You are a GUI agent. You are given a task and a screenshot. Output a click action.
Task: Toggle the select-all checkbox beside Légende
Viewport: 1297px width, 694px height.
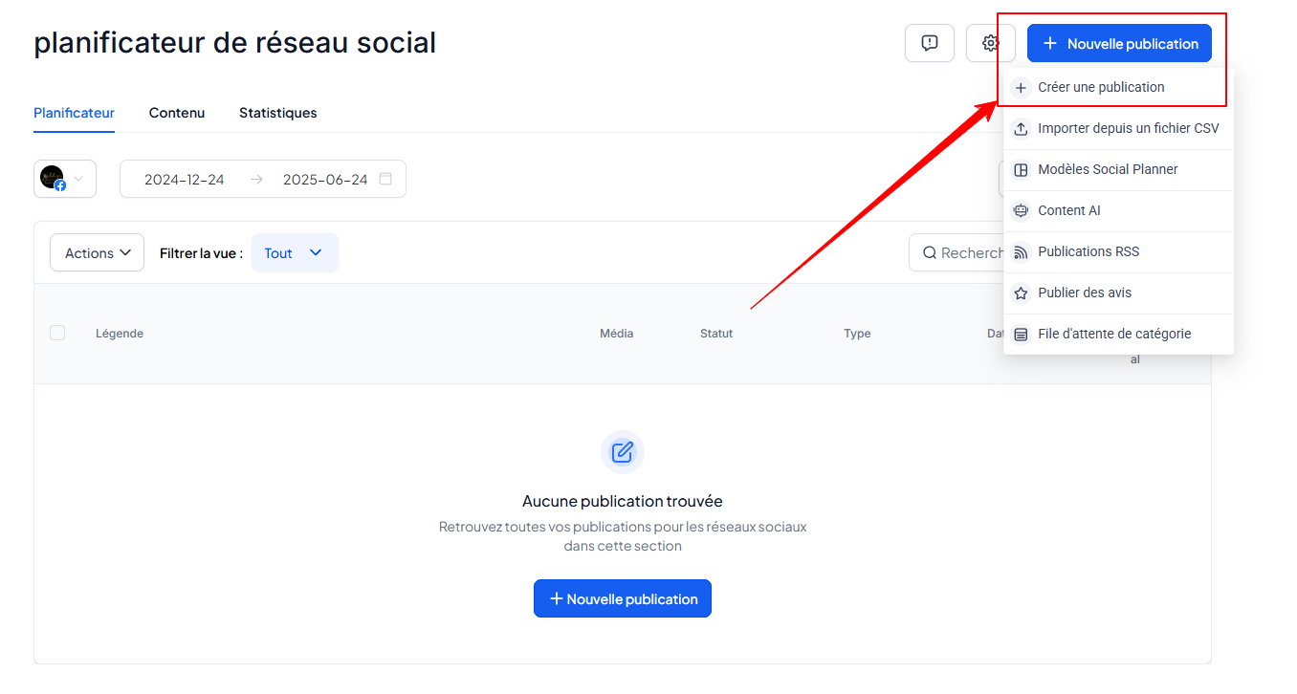coord(57,333)
